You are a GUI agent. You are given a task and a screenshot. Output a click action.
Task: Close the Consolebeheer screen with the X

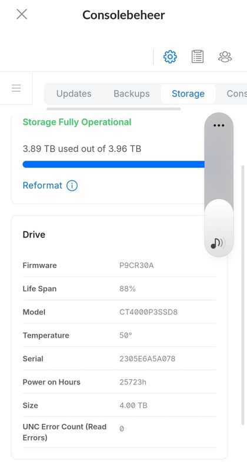pyautogui.click(x=22, y=14)
